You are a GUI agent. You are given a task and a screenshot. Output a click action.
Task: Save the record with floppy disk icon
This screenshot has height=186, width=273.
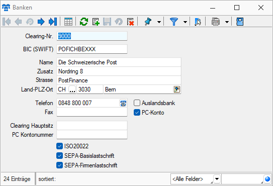point(107,22)
